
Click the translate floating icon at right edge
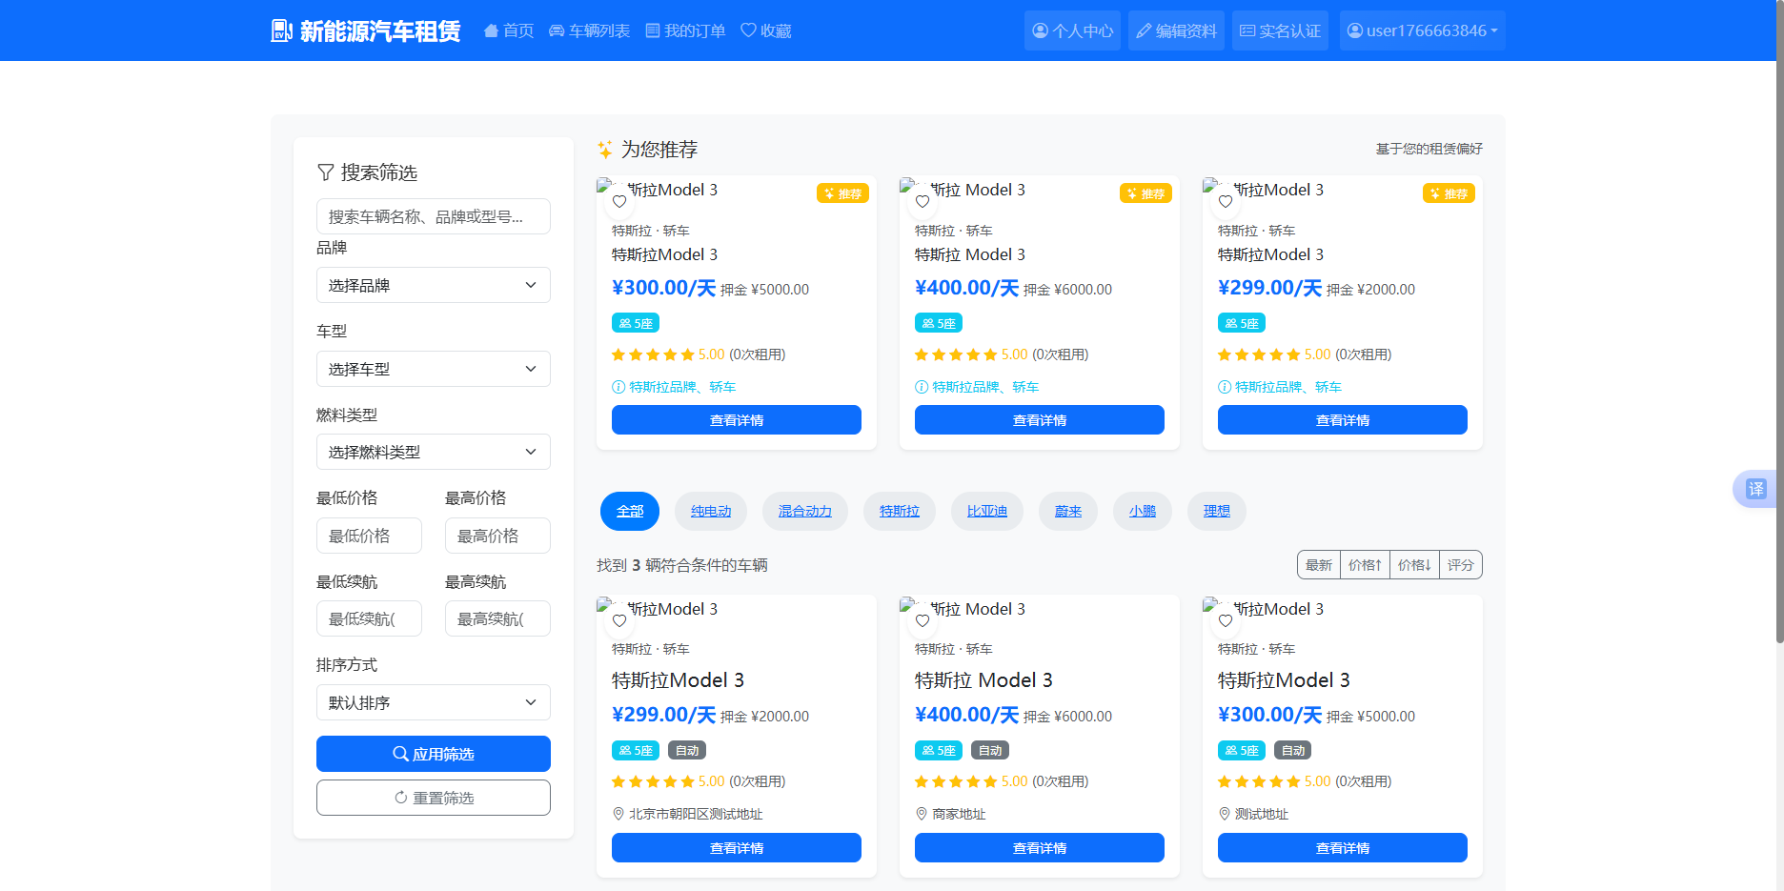[x=1755, y=489]
